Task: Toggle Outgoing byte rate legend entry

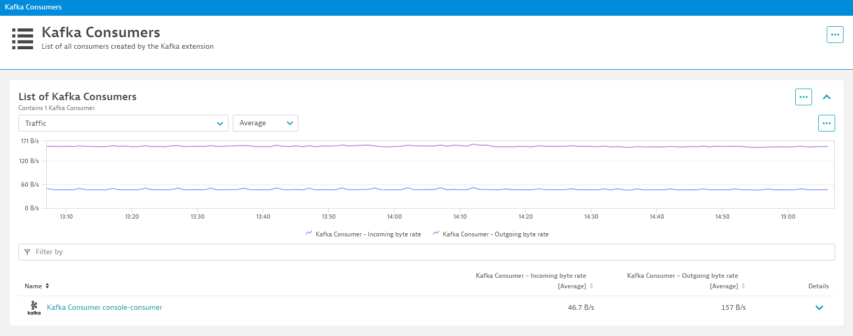Action: pos(491,234)
